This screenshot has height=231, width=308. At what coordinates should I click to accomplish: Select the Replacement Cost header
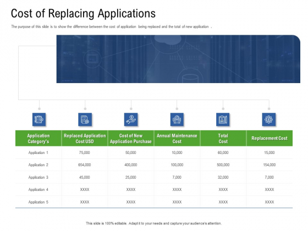tap(269, 138)
